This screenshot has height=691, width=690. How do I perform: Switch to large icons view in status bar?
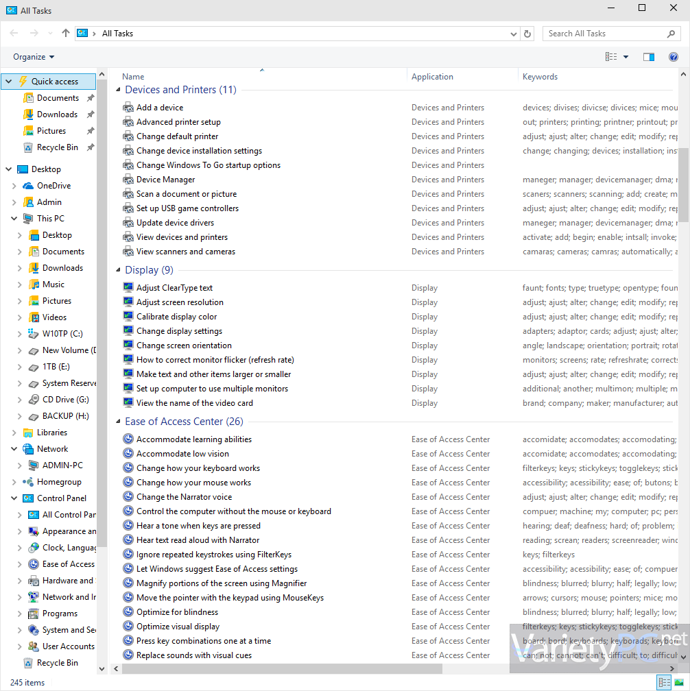679,683
